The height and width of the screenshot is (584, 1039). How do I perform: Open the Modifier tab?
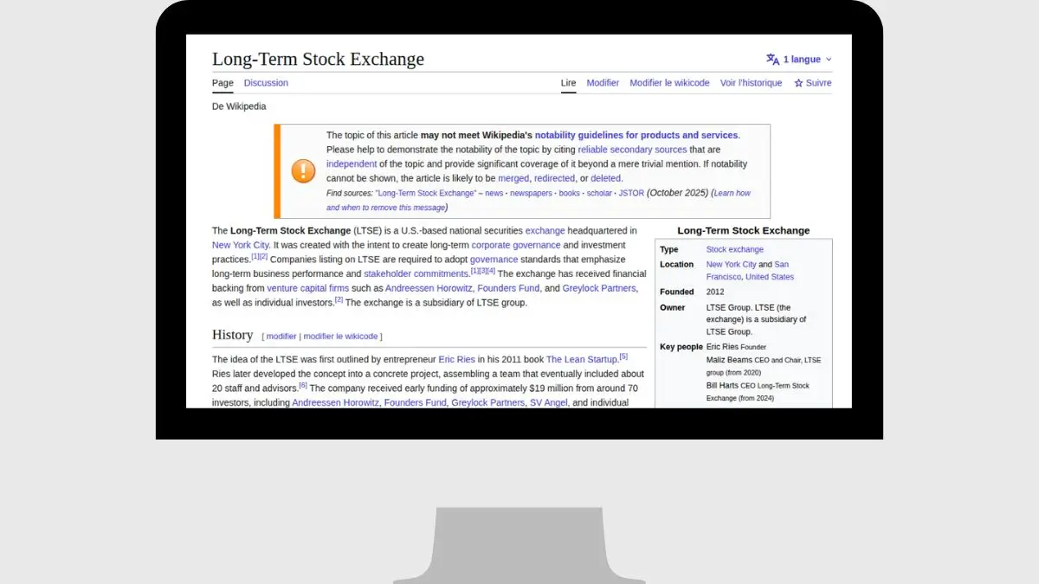pos(603,83)
